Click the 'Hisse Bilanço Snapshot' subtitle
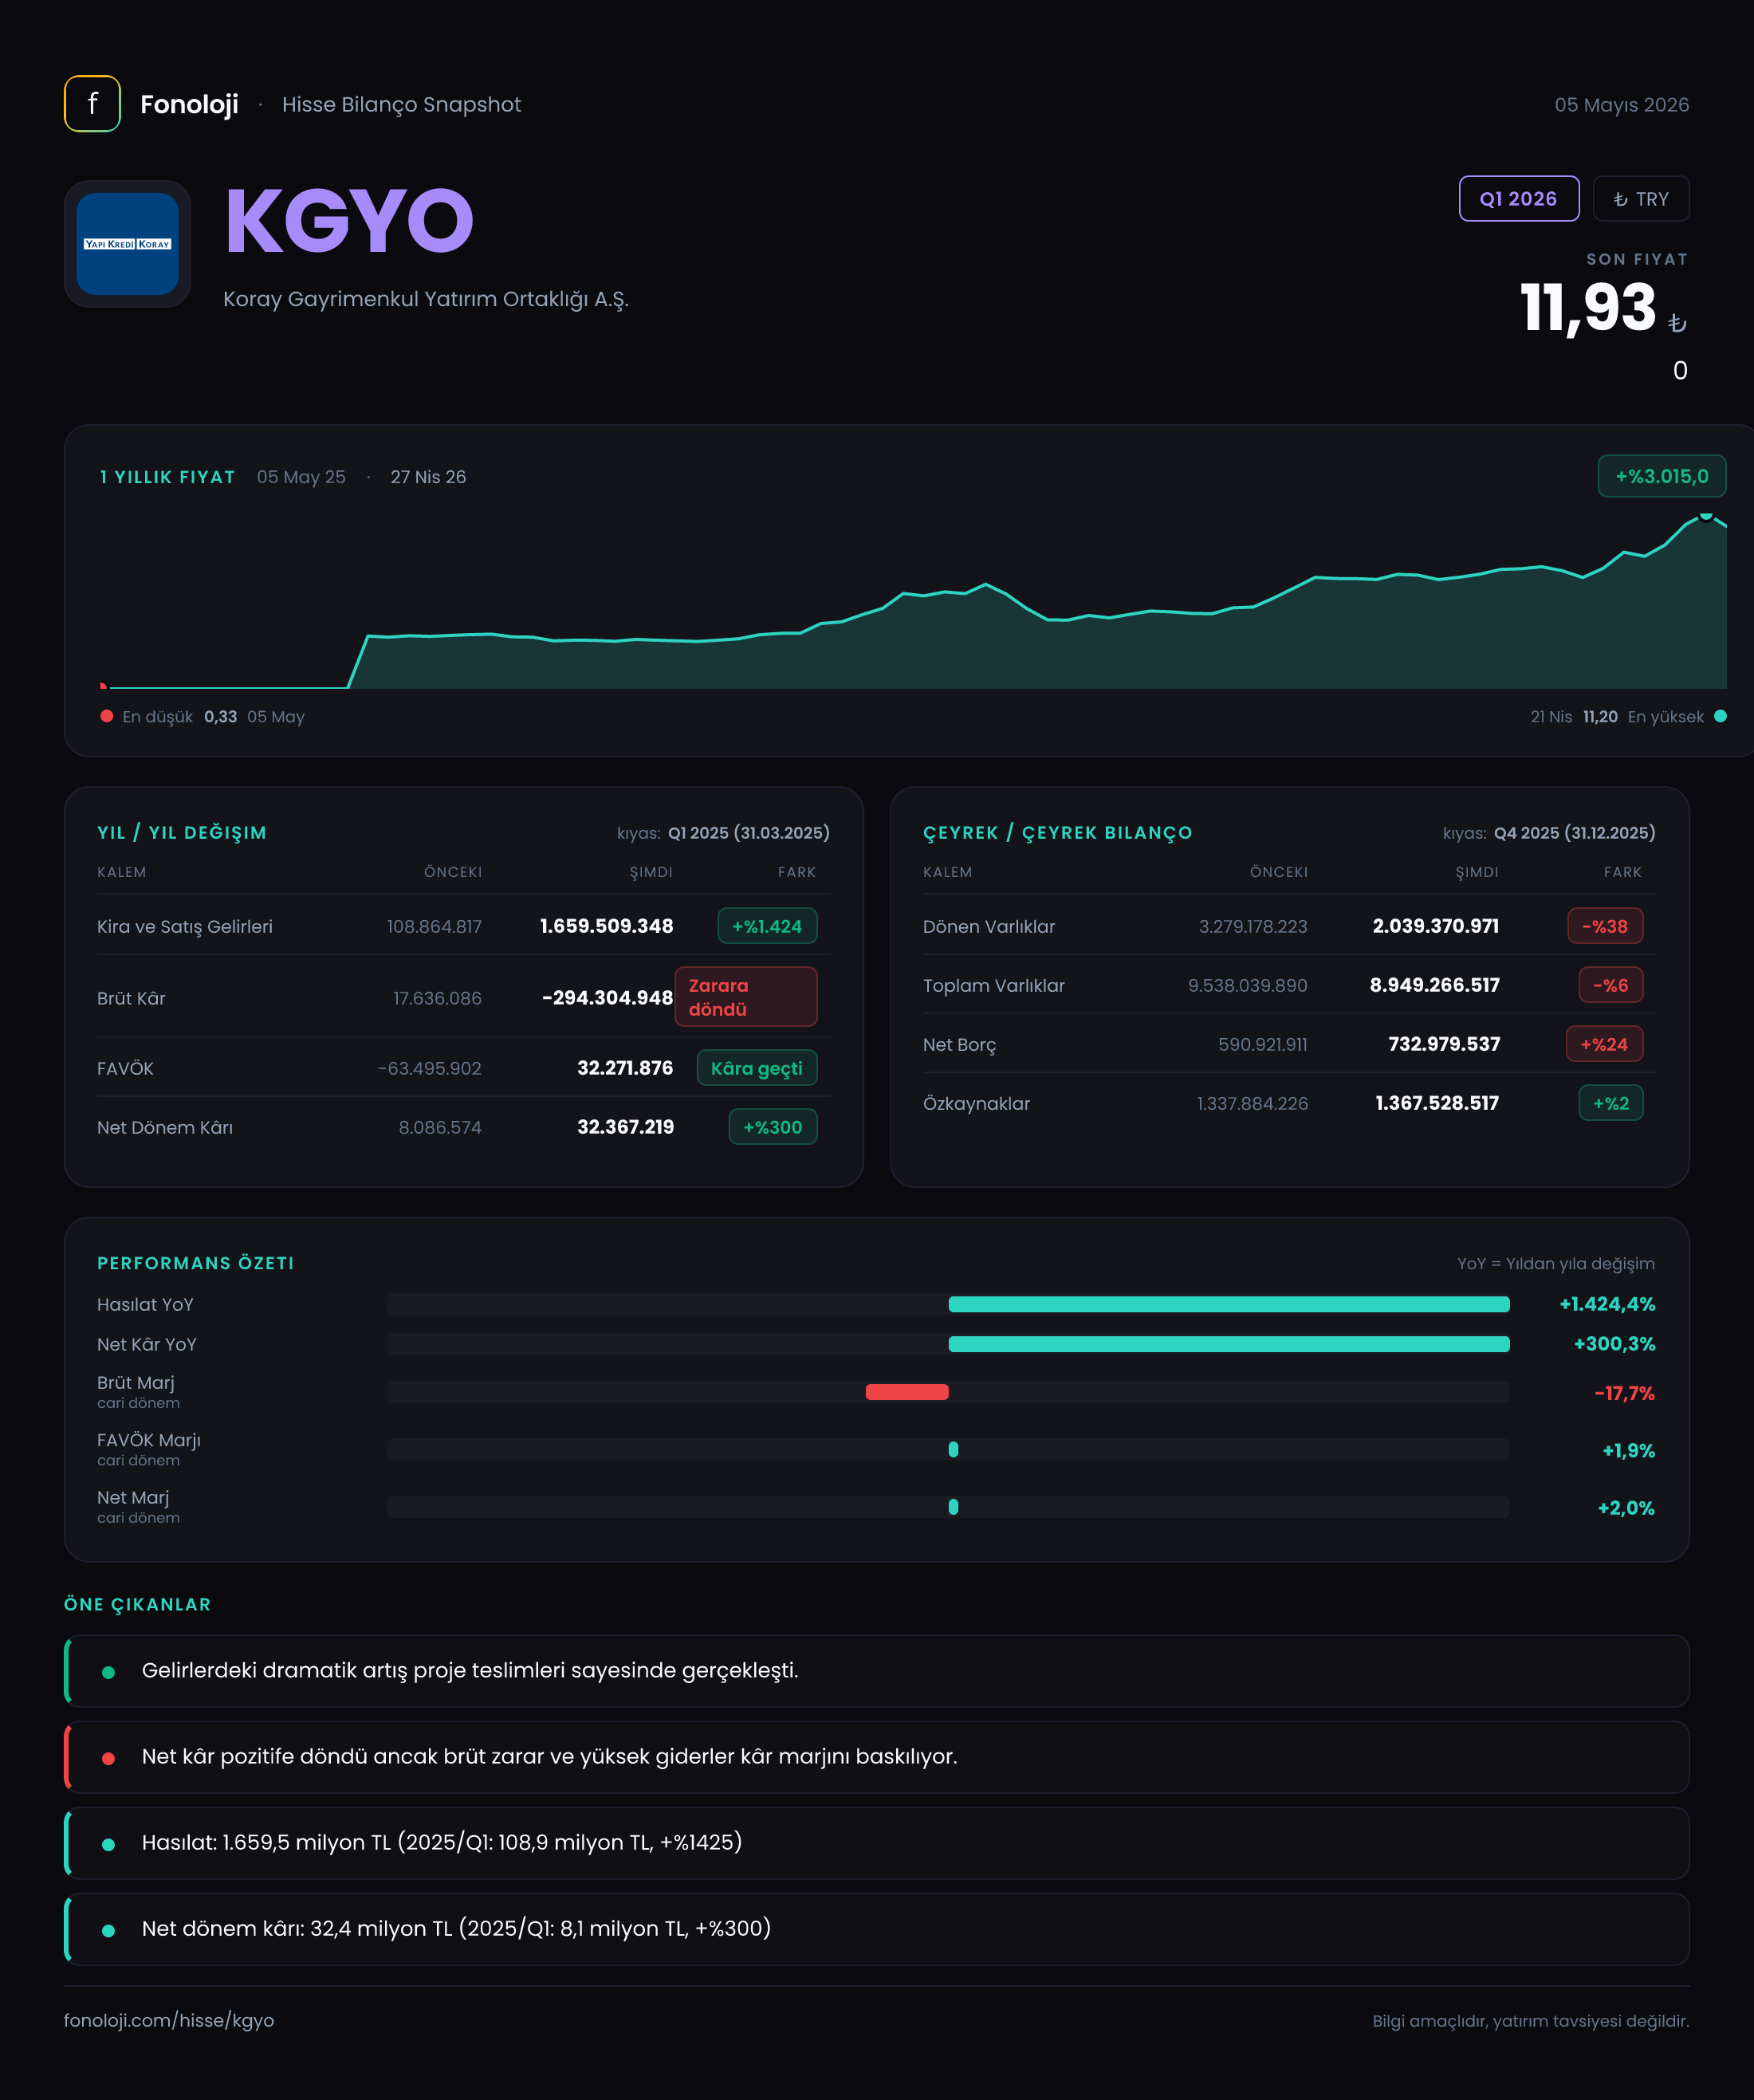 [401, 105]
